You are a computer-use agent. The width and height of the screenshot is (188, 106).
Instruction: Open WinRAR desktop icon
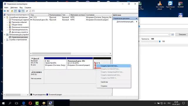pyautogui.click(x=180, y=5)
